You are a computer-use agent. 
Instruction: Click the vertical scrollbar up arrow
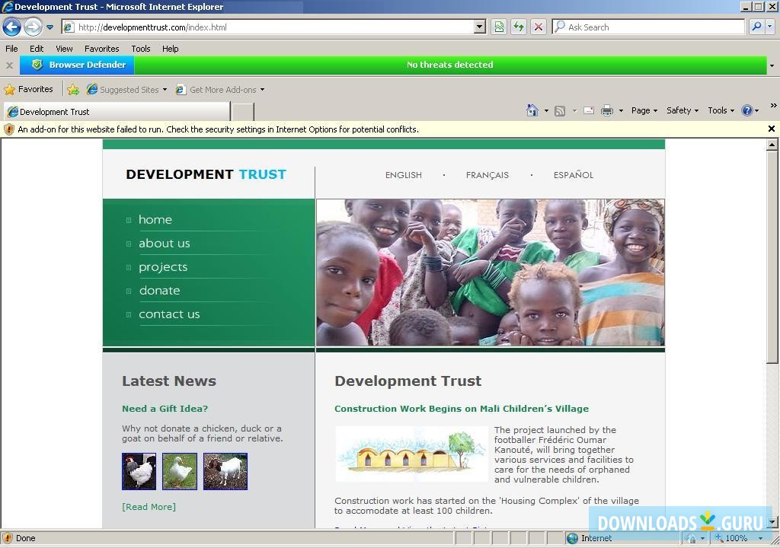(x=772, y=145)
